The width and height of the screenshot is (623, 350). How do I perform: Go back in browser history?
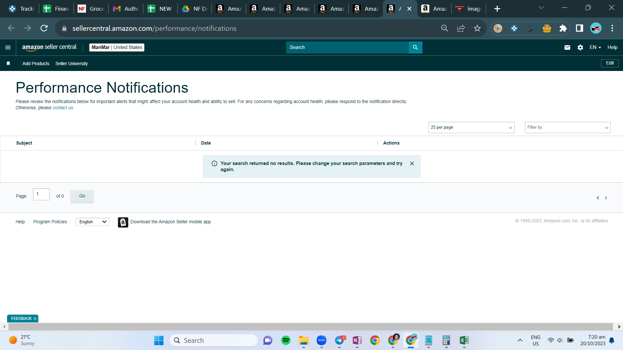11,28
